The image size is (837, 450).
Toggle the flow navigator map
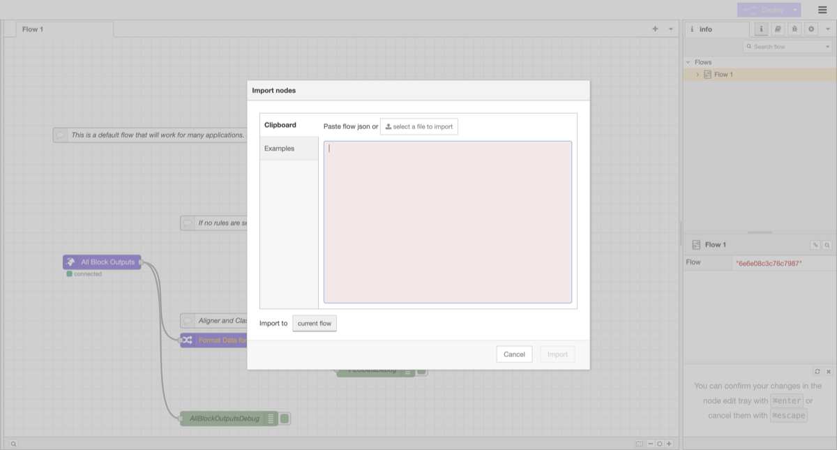639,443
